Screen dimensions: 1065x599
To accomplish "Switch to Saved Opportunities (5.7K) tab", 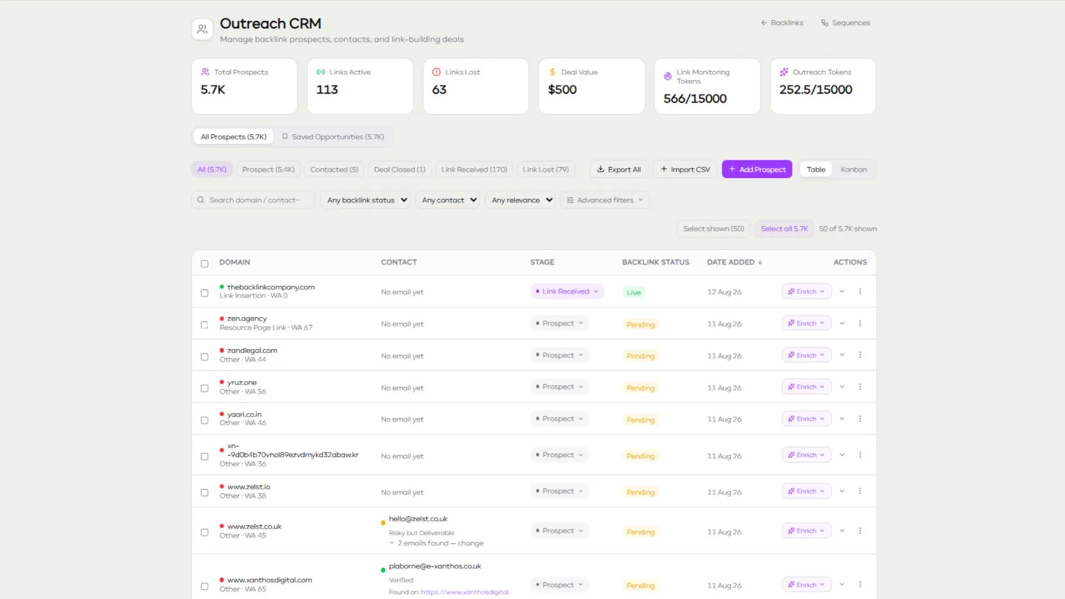I will [333, 136].
